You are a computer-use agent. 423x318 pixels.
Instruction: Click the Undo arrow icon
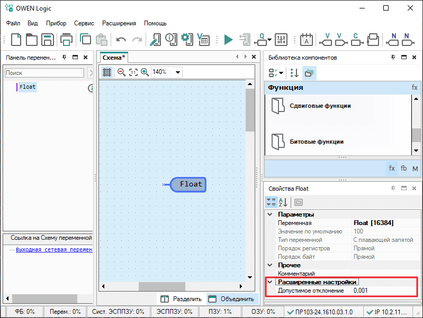tap(121, 40)
